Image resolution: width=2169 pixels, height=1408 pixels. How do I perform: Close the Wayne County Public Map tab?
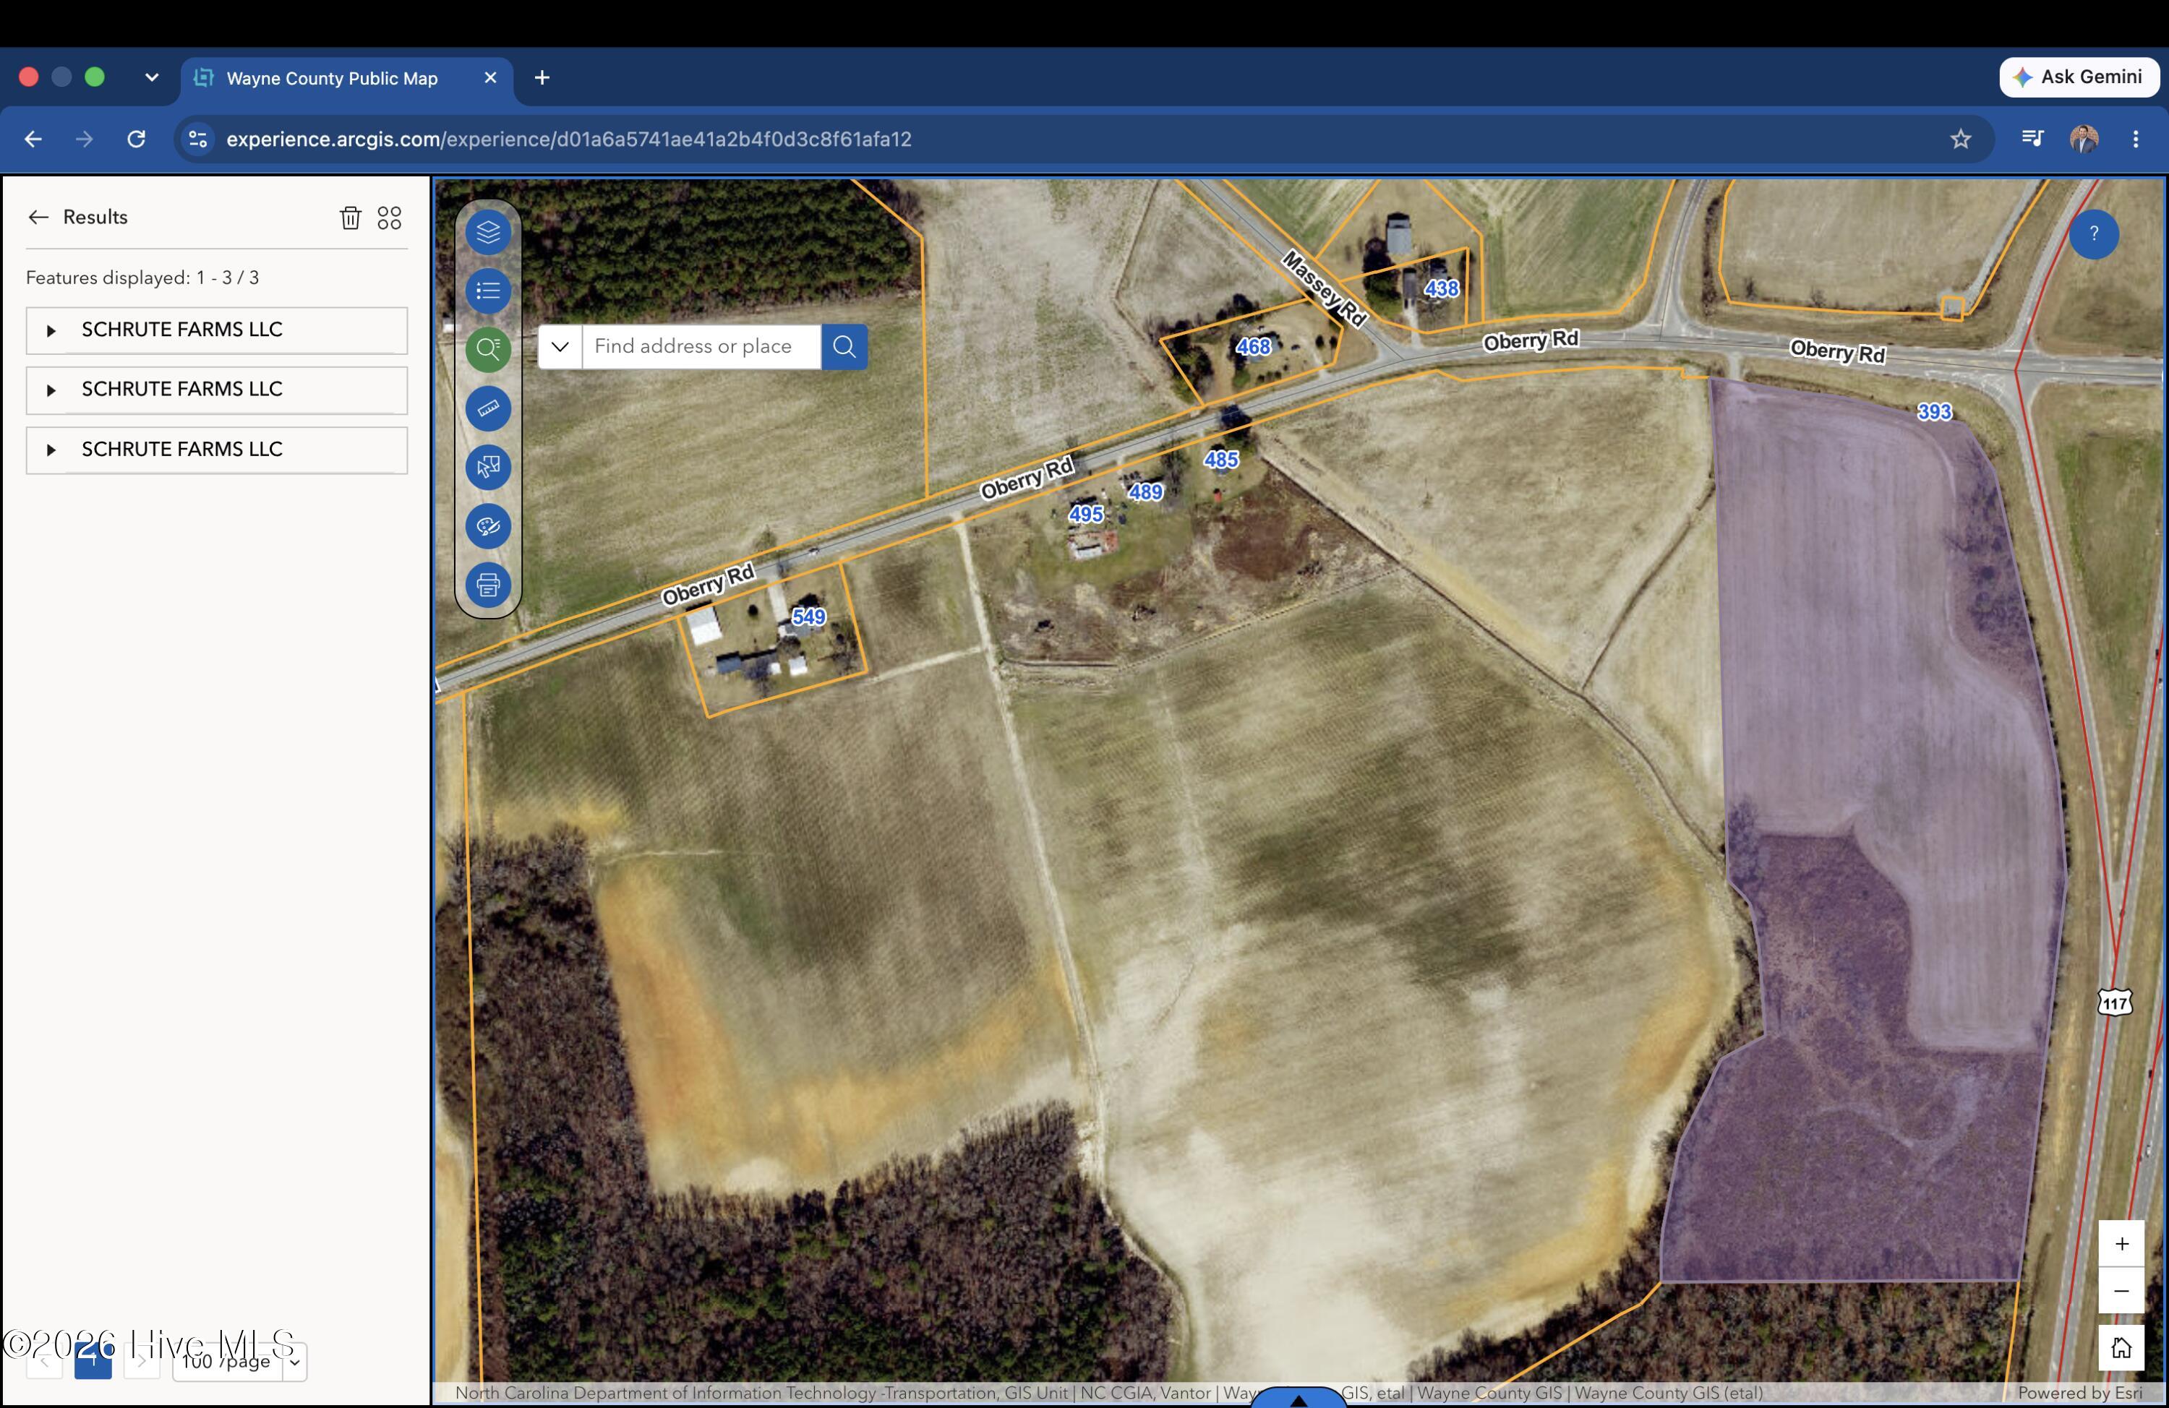(490, 77)
